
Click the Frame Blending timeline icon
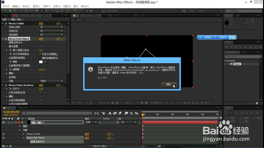[x=115, y=113]
